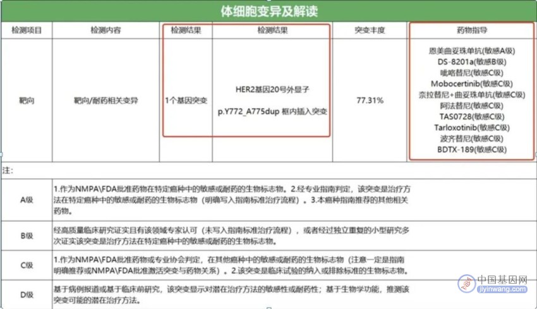This screenshot has height=309, width=537.
Task: Select the title 体细胞变异及解读
Action: click(x=269, y=11)
